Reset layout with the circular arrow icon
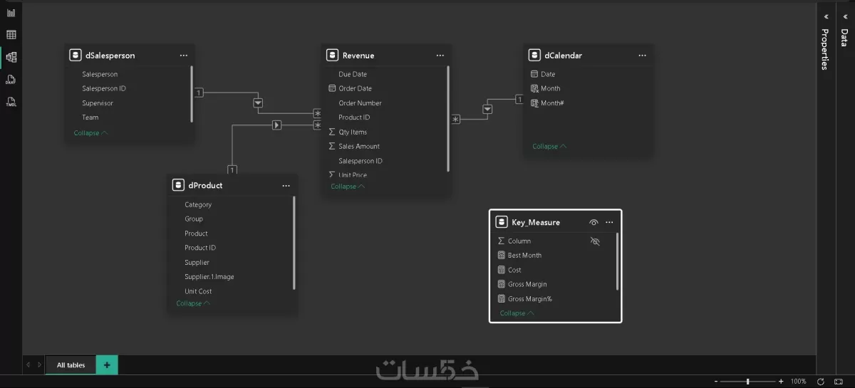855x388 pixels. (x=821, y=382)
